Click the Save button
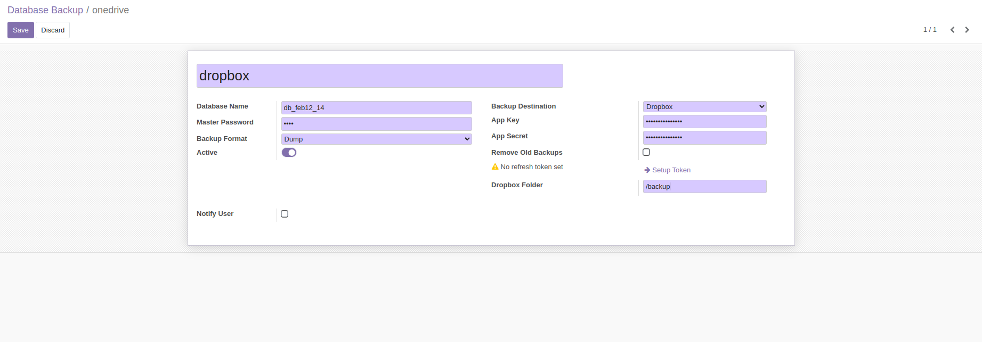This screenshot has height=342, width=982. pyautogui.click(x=21, y=30)
